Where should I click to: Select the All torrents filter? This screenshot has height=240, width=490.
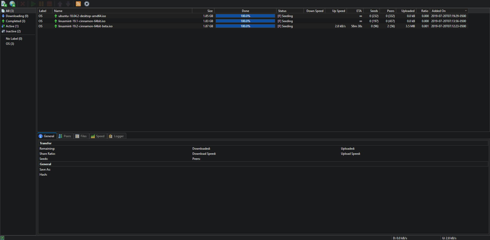(10, 11)
